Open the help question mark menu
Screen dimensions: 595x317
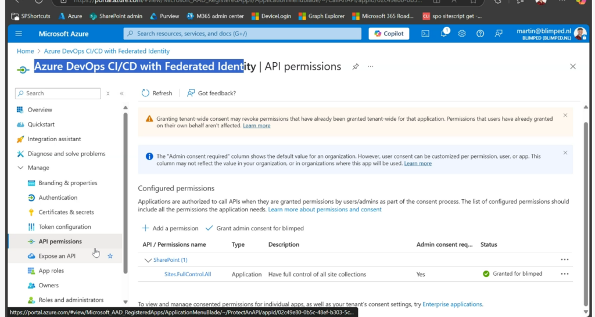point(480,34)
